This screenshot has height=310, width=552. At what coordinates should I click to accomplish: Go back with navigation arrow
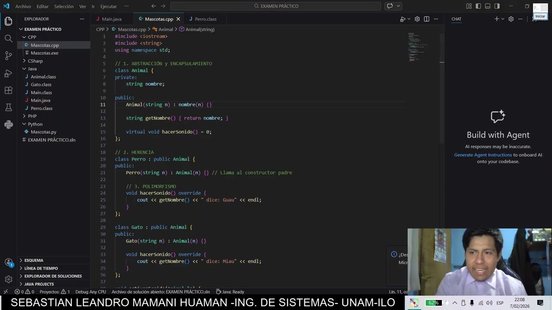(x=154, y=6)
